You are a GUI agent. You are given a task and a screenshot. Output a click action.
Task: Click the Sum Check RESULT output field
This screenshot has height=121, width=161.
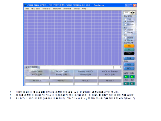click(37, 84)
